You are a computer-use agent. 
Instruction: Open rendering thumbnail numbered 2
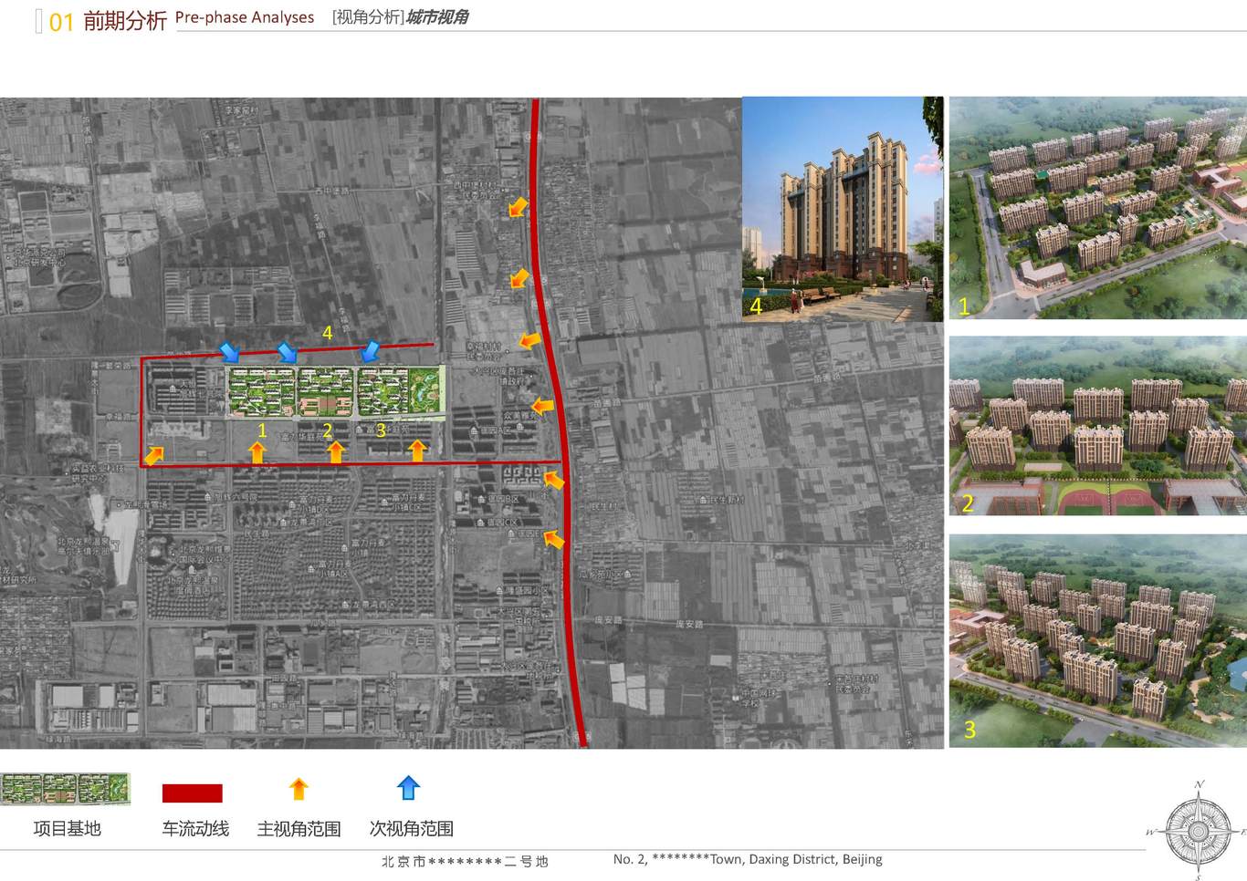1098,426
